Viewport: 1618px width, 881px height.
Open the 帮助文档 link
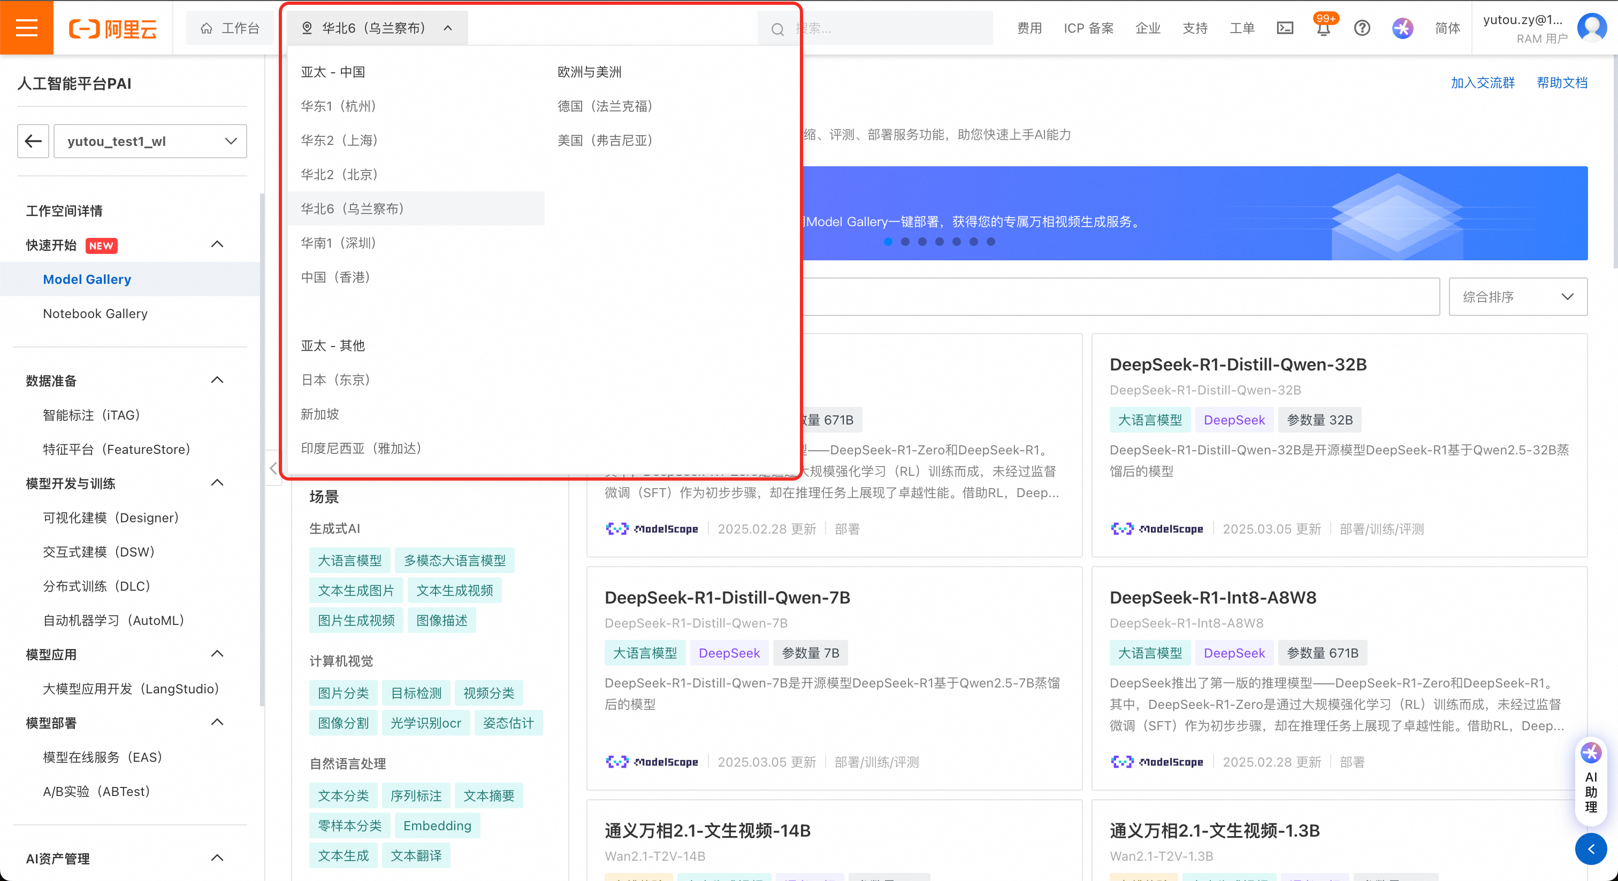pos(1561,83)
